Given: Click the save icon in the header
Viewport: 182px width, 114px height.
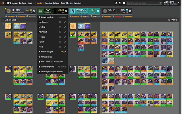Looking at the screenshot, I should click(120, 3).
